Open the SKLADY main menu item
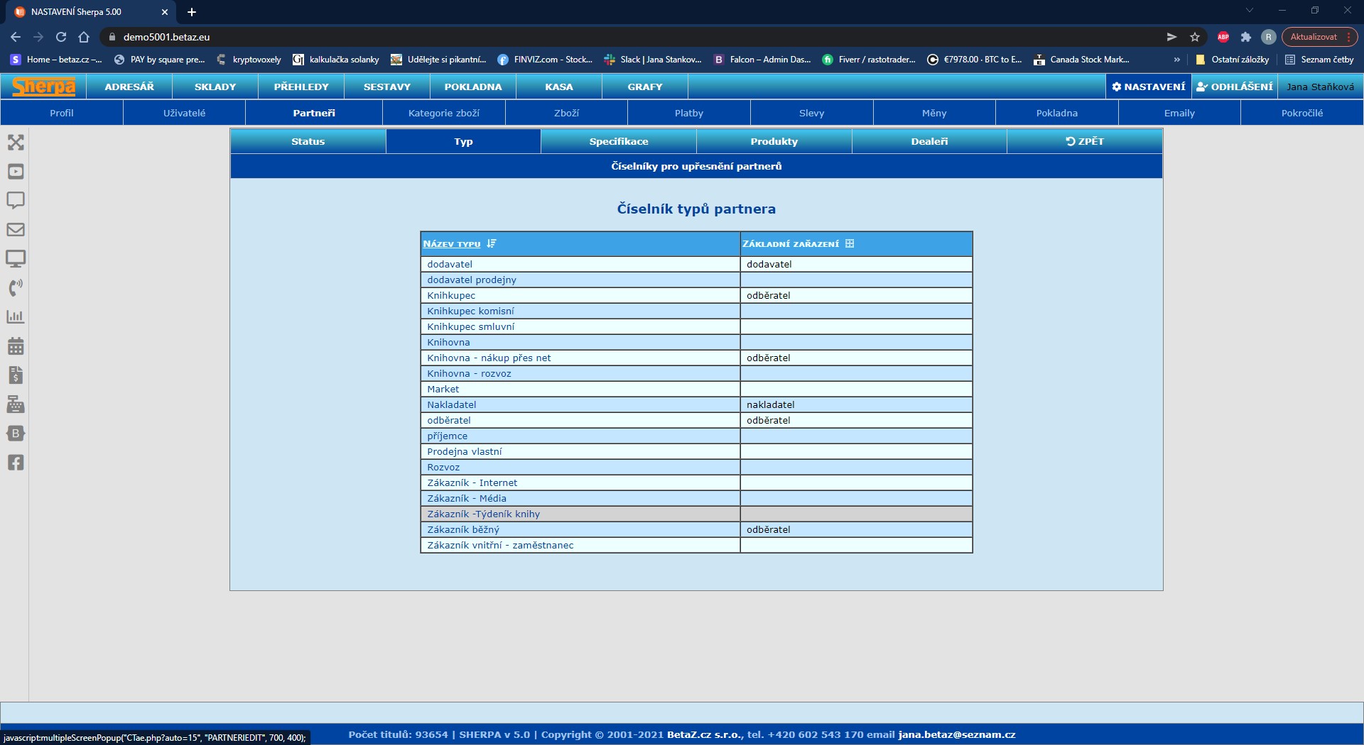The height and width of the screenshot is (745, 1364). [215, 87]
